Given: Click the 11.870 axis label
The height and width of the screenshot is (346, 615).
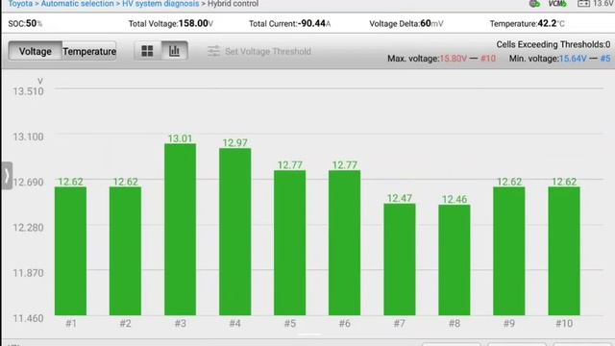Looking at the screenshot, I should point(28,273).
